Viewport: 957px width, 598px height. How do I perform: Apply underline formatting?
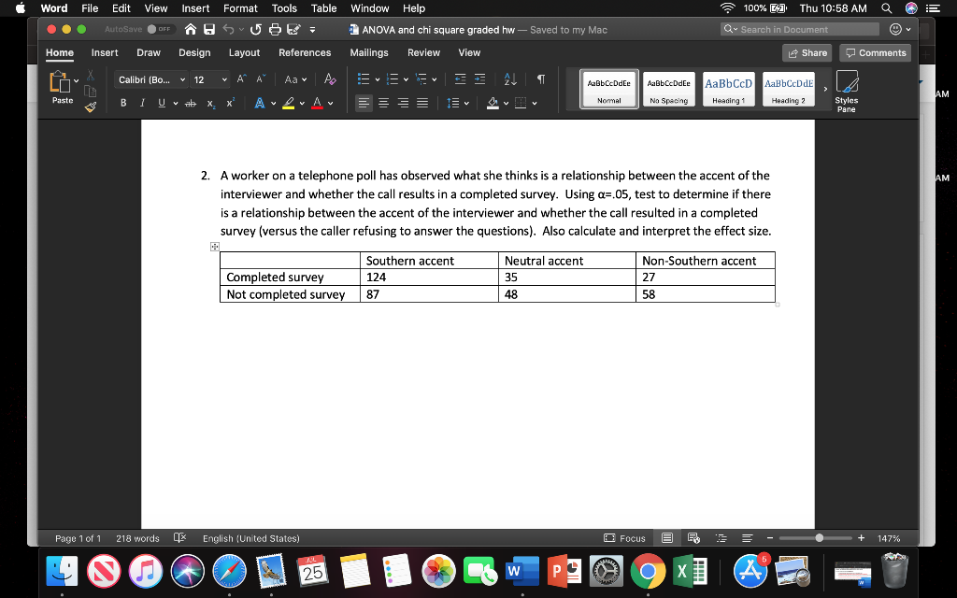[x=161, y=103]
